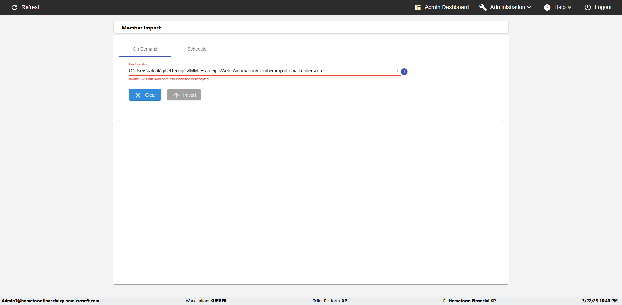
Task: Switch to the Schedule tab
Action: point(197,49)
